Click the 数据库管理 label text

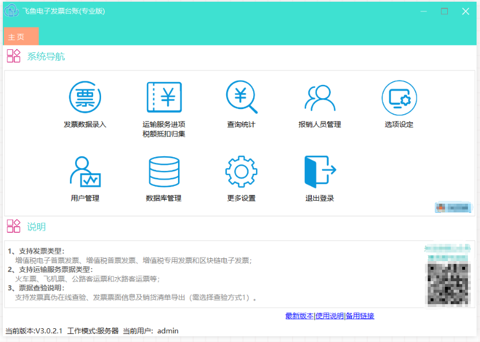click(x=164, y=198)
